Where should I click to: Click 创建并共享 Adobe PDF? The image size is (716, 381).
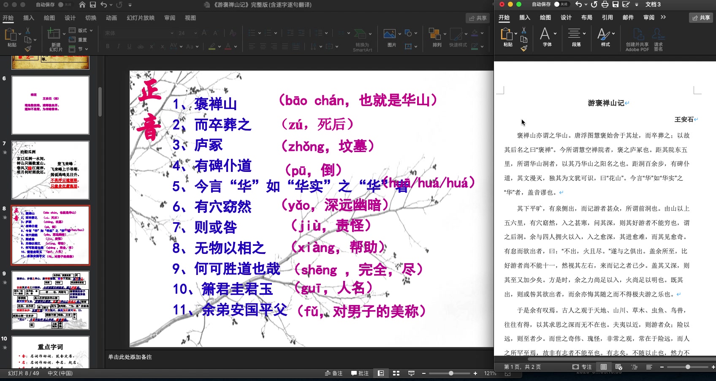tap(637, 40)
